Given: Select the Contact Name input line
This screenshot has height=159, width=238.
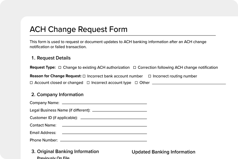Looking at the screenshot, I should 104,126.
